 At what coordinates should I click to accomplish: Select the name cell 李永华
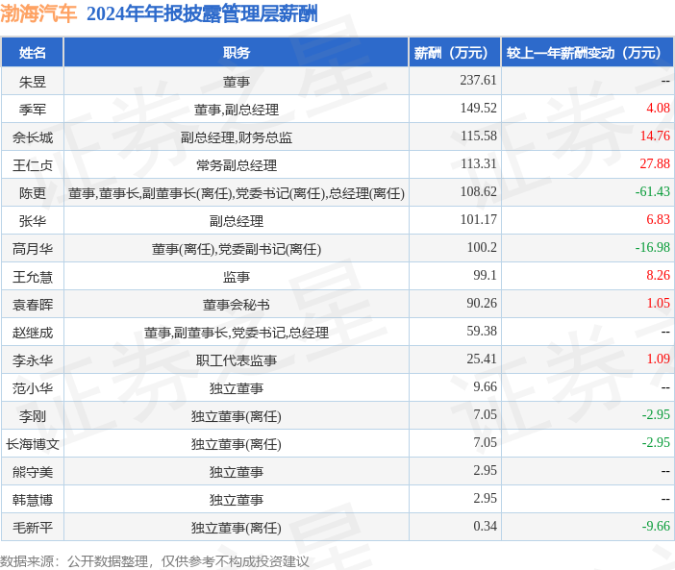click(x=33, y=360)
